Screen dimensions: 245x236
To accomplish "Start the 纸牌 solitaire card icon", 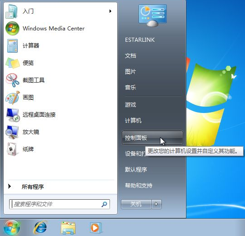I will [12, 149].
